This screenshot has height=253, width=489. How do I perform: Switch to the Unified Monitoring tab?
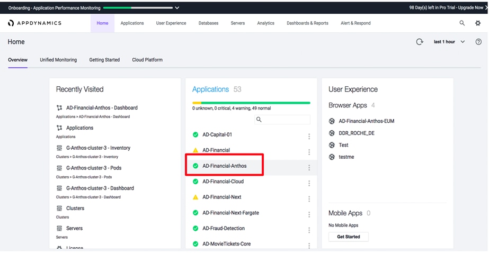pos(58,60)
